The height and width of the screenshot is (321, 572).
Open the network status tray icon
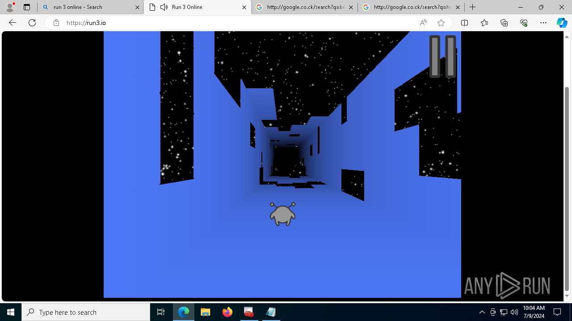pos(504,312)
